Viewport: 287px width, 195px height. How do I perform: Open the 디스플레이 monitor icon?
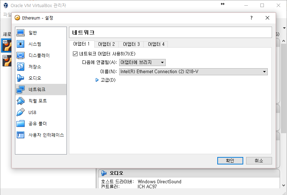pos(20,55)
